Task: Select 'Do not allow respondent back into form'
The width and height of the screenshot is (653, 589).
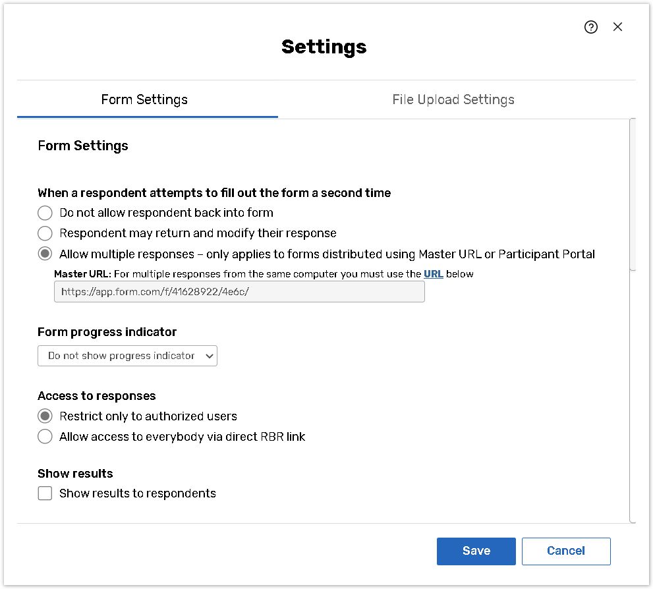Action: point(45,213)
